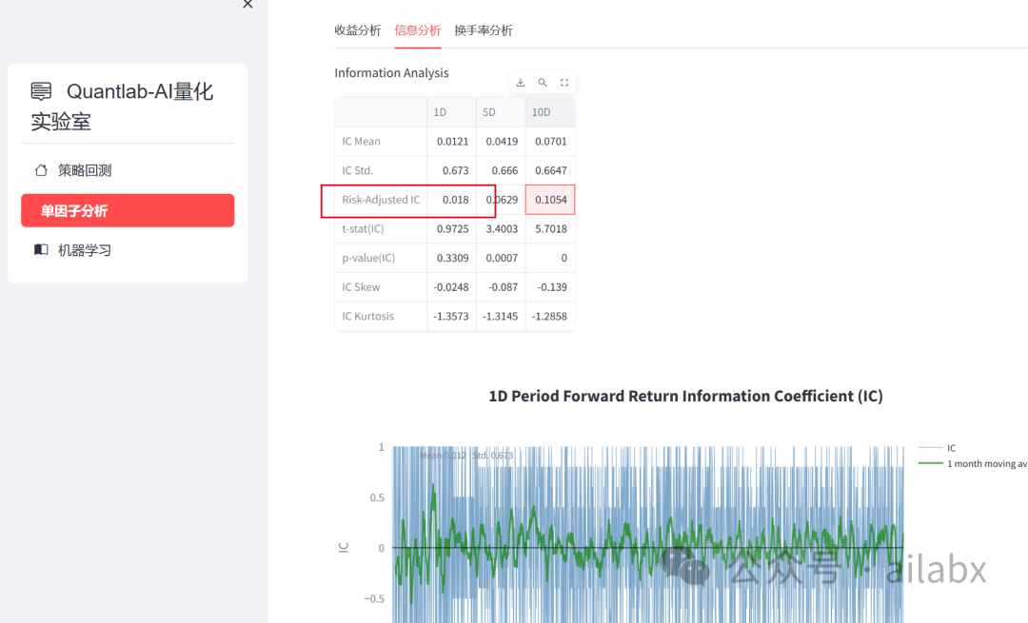Image resolution: width=1028 pixels, height=623 pixels.
Task: Select the t-stat(IC) 3.4003 cell
Action: 501,229
